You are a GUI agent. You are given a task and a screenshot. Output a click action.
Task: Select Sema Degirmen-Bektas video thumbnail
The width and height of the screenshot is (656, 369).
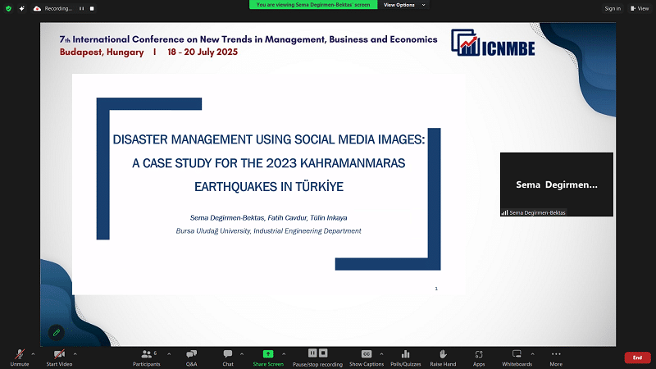pos(556,184)
